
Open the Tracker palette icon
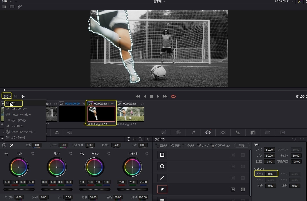223,132
